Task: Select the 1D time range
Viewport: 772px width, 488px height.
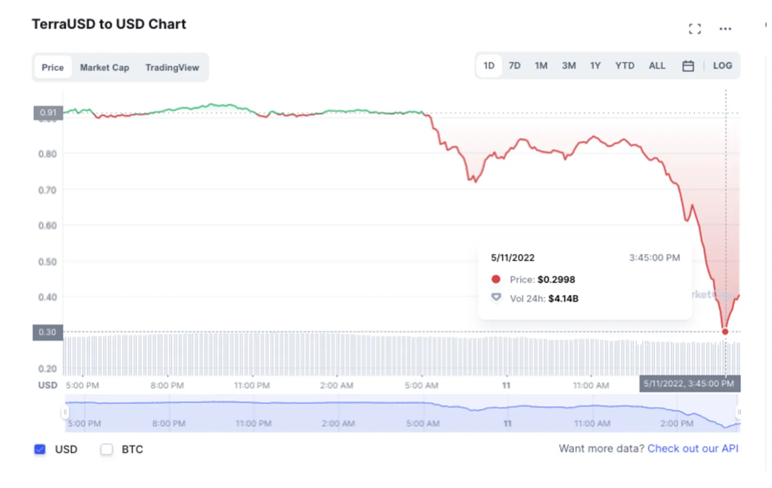Action: [x=489, y=66]
